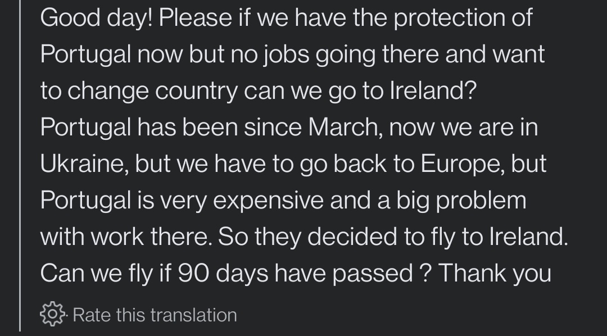The image size is (607, 336).
Task: Click "Thank you" at the message end
Action: click(495, 273)
